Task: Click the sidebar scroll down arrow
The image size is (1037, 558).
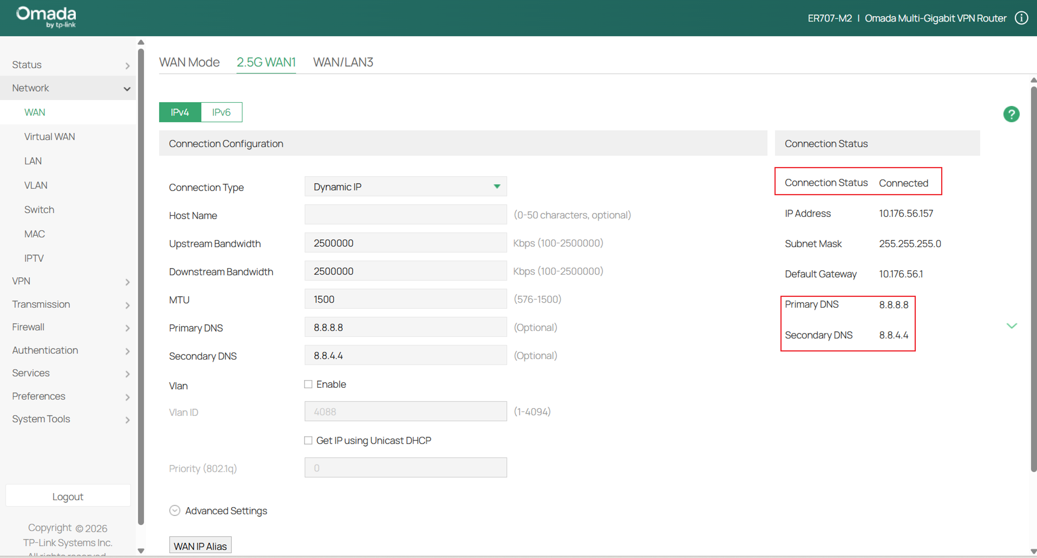Action: 141,551
